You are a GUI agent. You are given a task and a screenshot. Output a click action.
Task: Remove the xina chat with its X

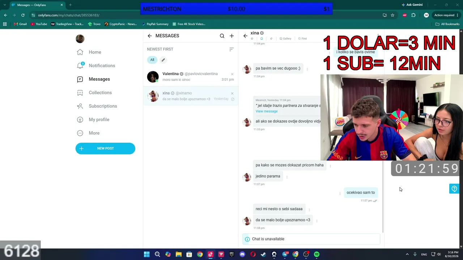[232, 93]
